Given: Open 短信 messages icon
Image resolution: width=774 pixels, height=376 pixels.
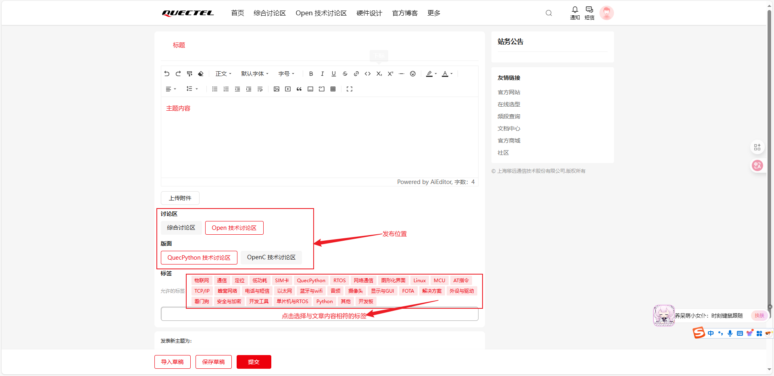Looking at the screenshot, I should point(589,13).
